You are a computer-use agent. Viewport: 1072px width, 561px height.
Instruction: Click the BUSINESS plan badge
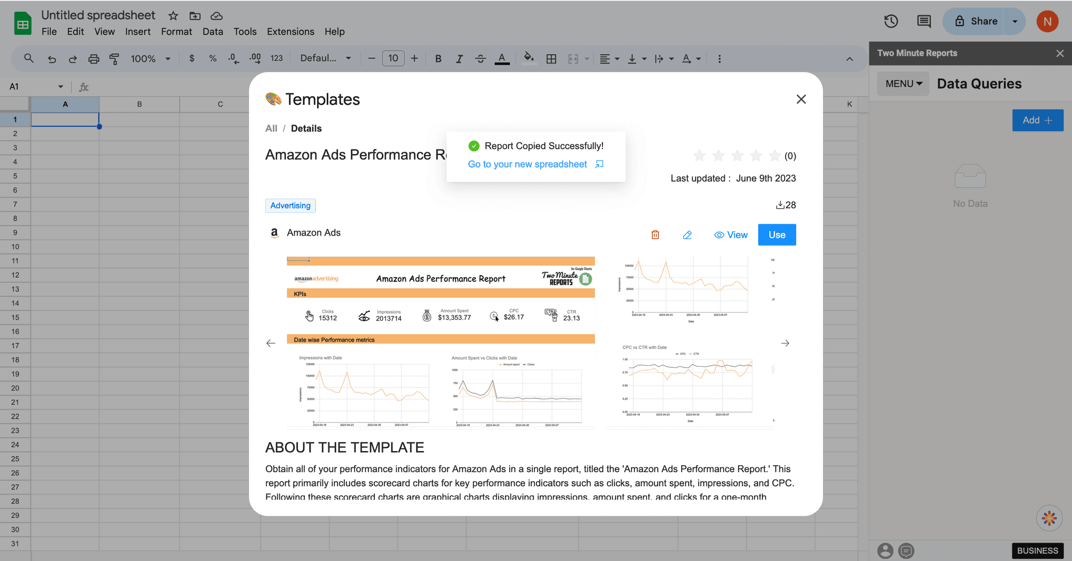click(1037, 550)
